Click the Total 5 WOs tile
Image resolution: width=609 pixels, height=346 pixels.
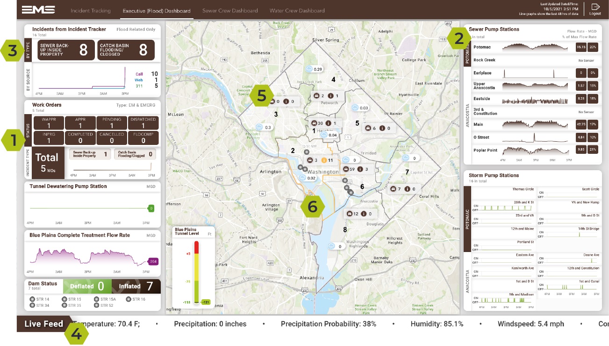pos(48,162)
